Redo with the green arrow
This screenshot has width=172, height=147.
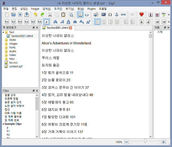point(42,15)
